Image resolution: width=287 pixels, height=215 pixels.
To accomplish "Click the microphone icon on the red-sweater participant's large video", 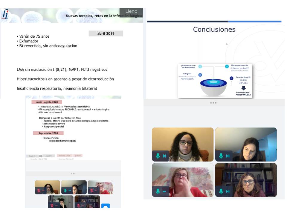I will coord(158,191).
